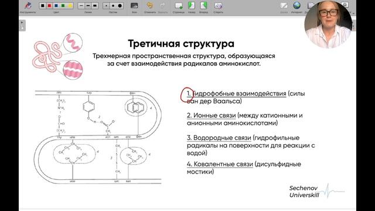375x211 pixels.
Task: Select the blue pen color
Action: coord(56,6)
